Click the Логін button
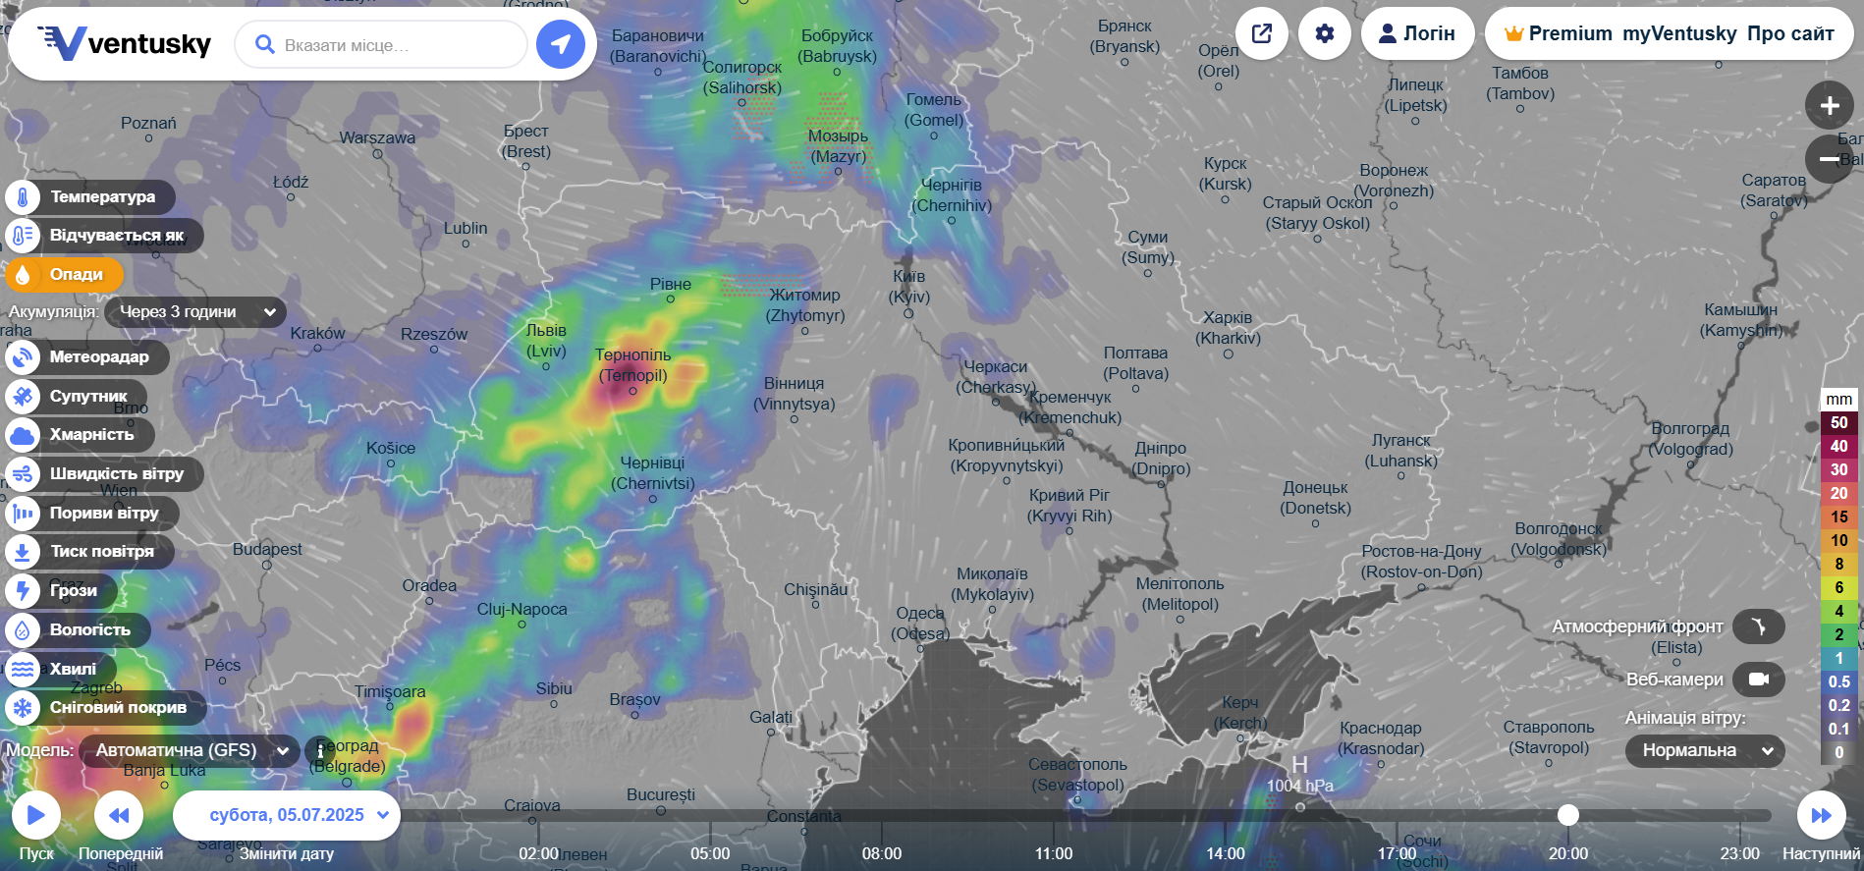Screen dimensions: 1864x871 coord(1417,33)
